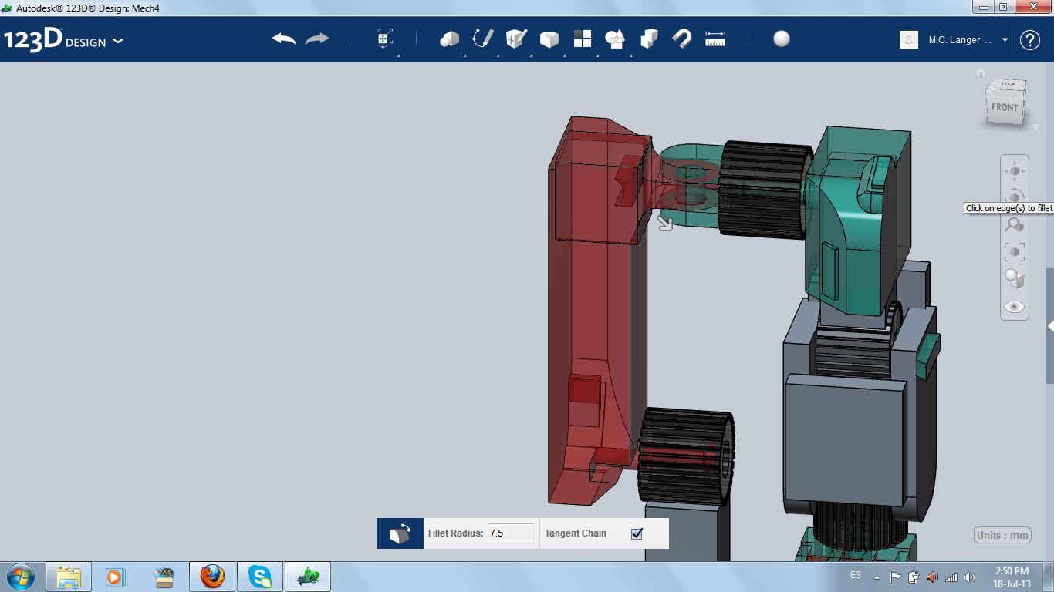The height and width of the screenshot is (592, 1054).
Task: Select the Zoom magnifier navigation tool
Action: click(x=1015, y=224)
